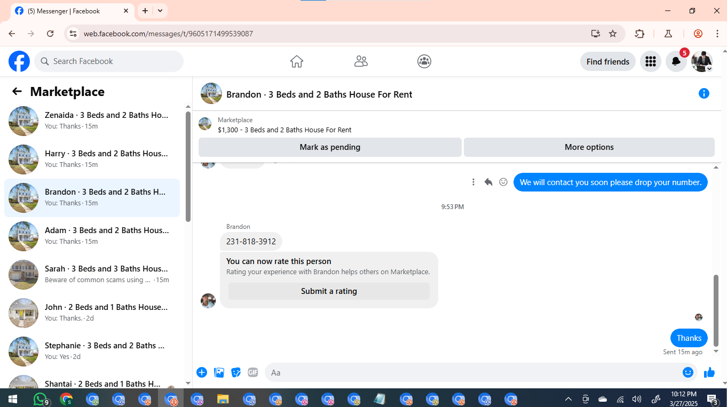Click the 'Thanks' sent message bubble

point(689,338)
